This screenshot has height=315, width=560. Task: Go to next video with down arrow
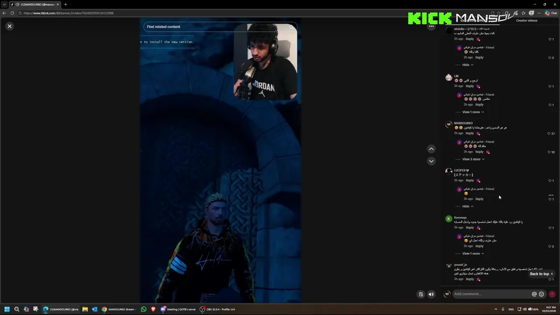click(431, 161)
